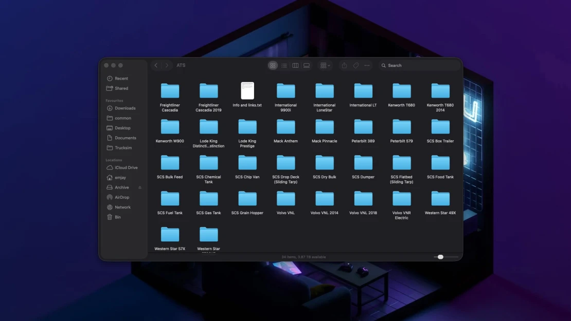The width and height of the screenshot is (571, 321).
Task: Select the Freightliner Cascadia 2019 folder
Action: tap(209, 91)
